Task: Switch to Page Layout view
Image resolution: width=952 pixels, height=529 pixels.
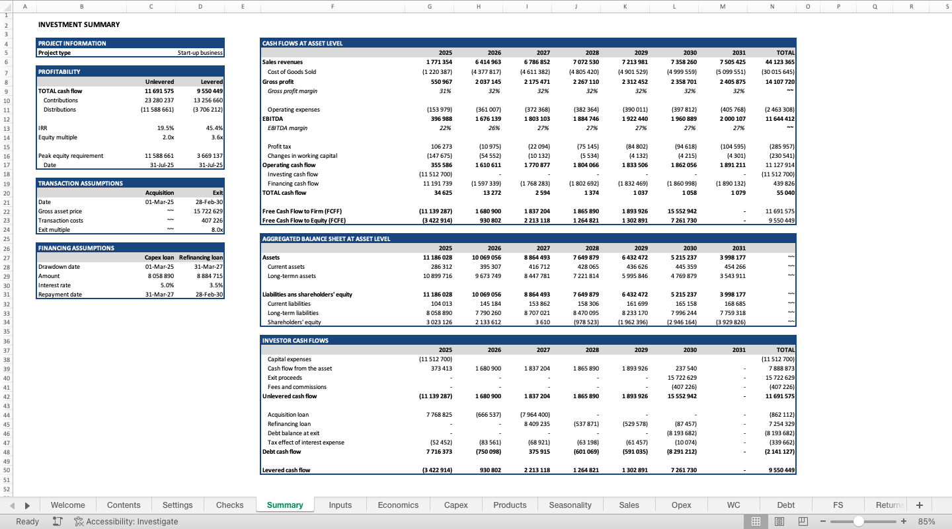Action: [x=779, y=521]
